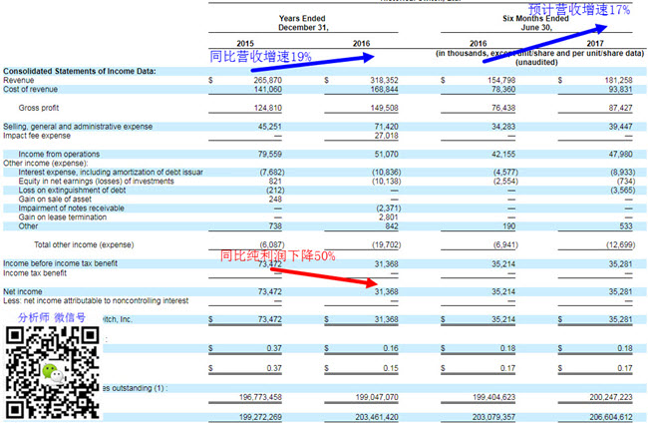The height and width of the screenshot is (423, 648).
Task: Click the 'Gross profit' row label
Action: click(x=39, y=108)
